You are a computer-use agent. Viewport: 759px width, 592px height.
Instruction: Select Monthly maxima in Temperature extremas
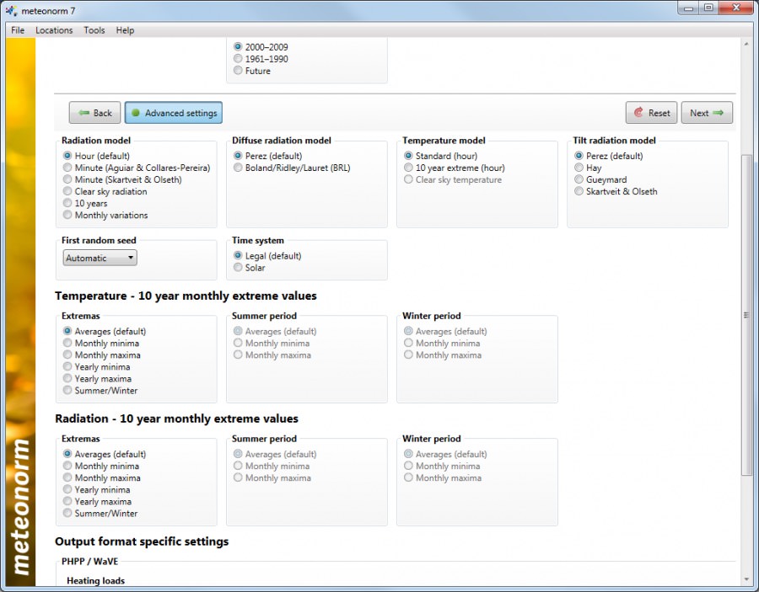(67, 355)
